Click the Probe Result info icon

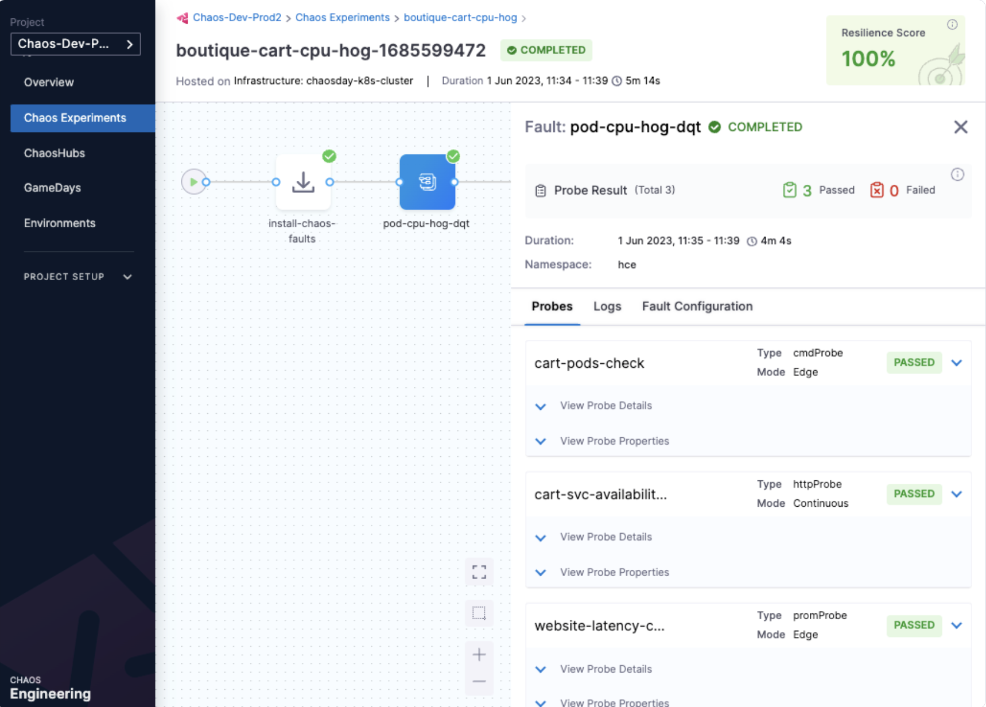pyautogui.click(x=957, y=174)
